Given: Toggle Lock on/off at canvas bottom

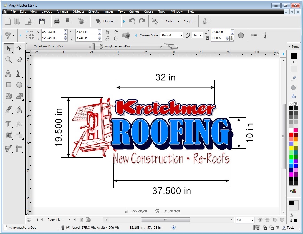Looking at the screenshot, I should click(x=136, y=211).
